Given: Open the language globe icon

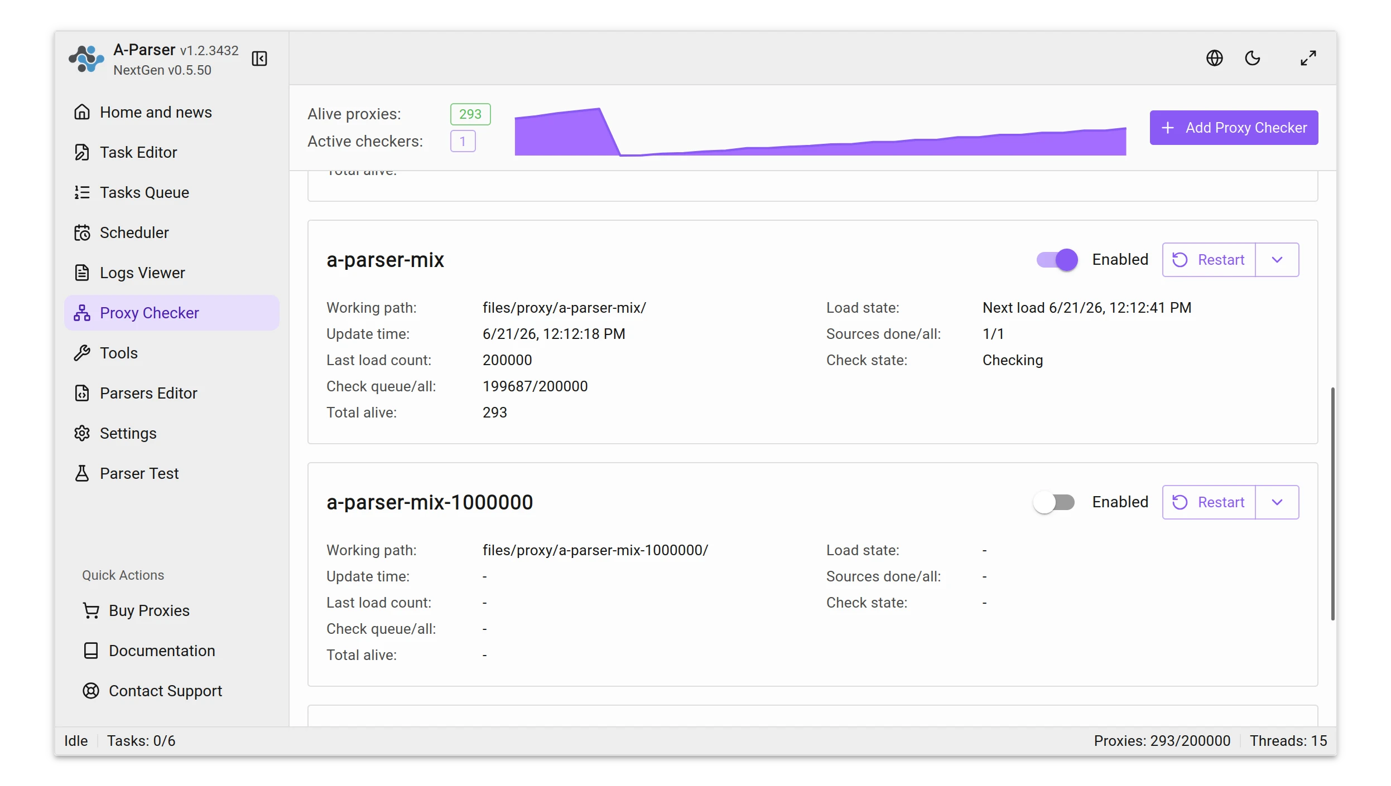Looking at the screenshot, I should pos(1214,58).
